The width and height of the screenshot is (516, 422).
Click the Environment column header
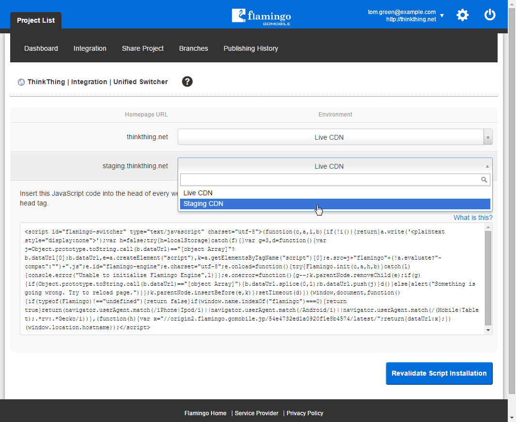tap(335, 115)
